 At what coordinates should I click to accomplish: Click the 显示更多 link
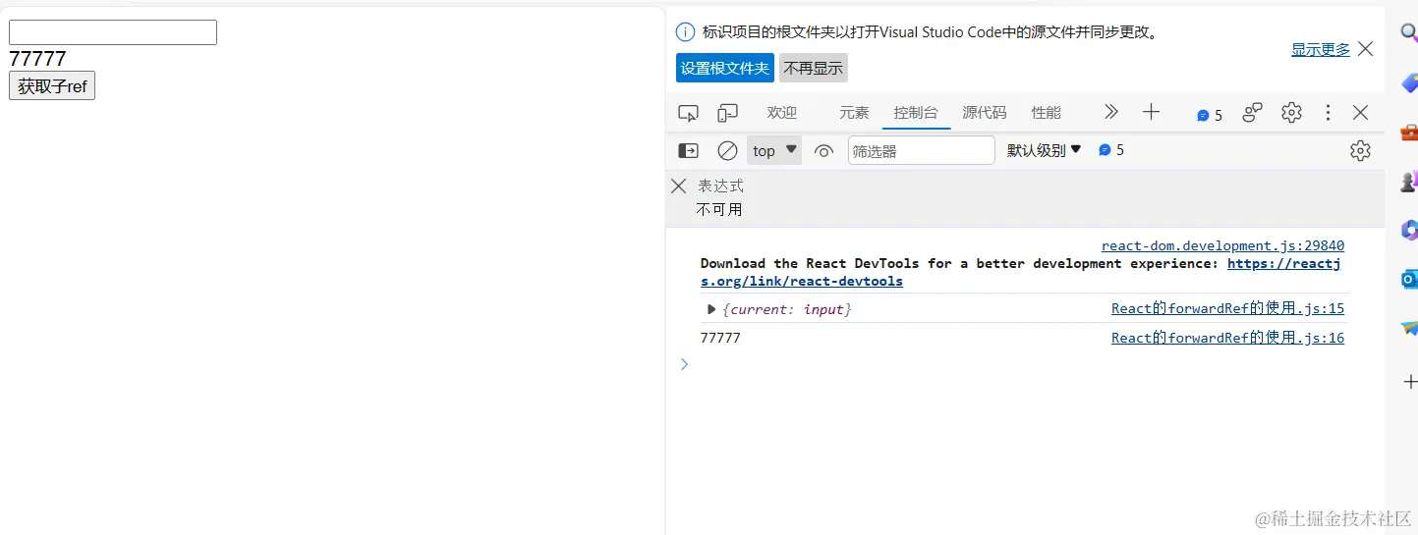(1321, 49)
